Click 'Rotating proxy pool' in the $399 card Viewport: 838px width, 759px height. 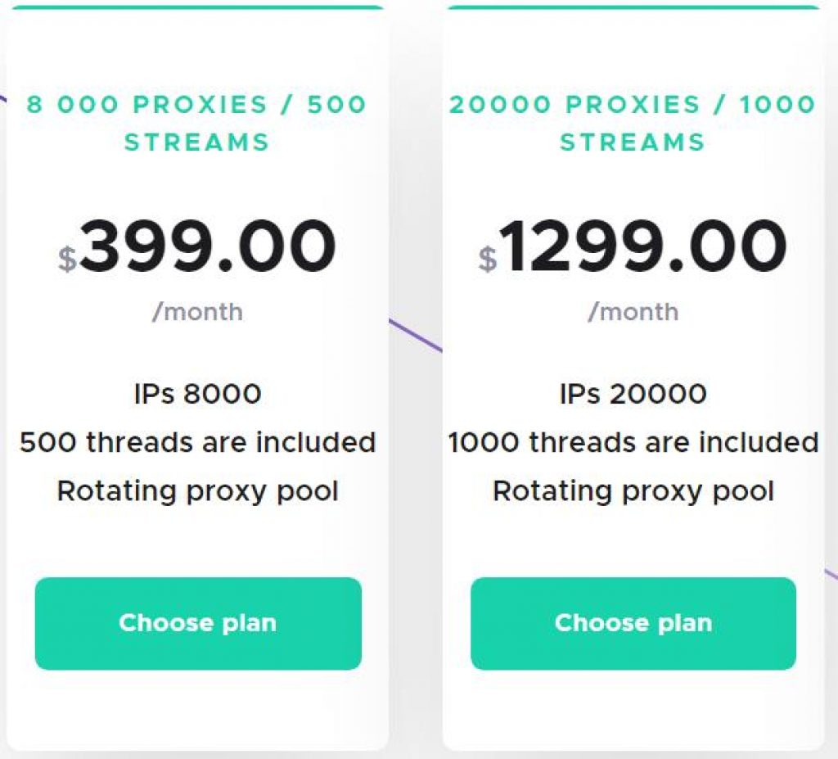[198, 491]
